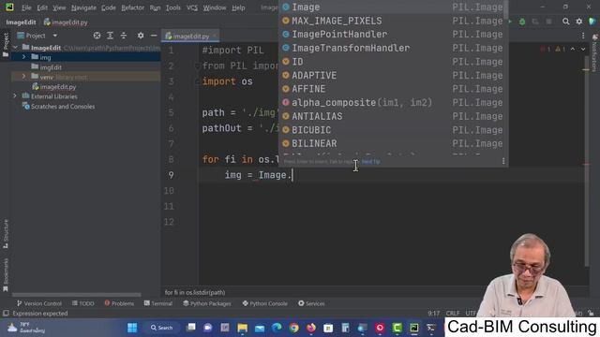This screenshot has width=600, height=337.
Task: Open Microsoft Edge from the taskbar
Action: coord(277,328)
